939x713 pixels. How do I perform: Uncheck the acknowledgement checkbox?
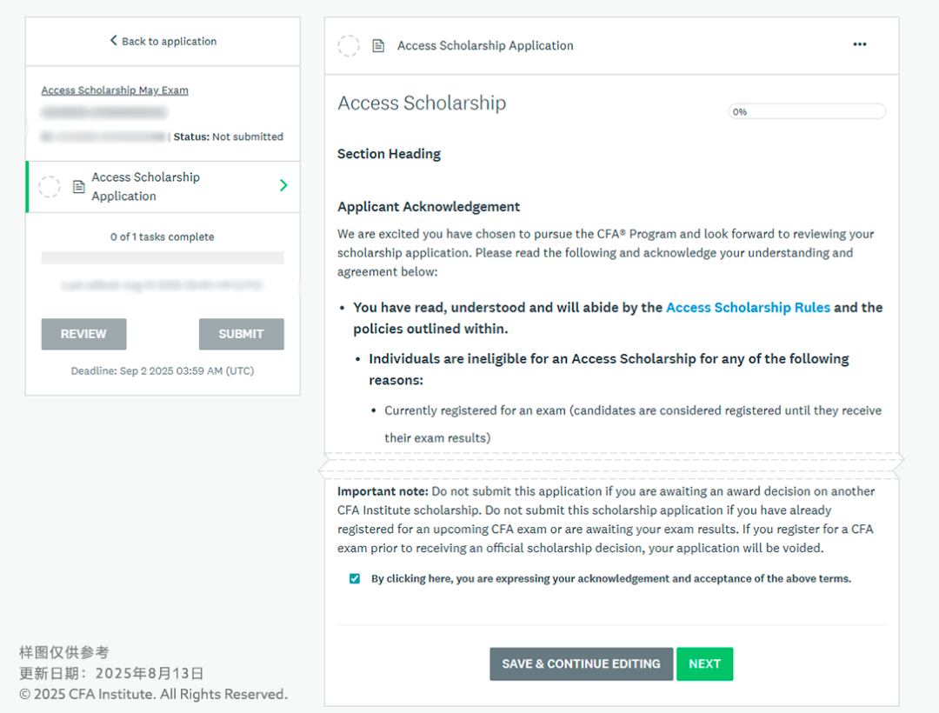[x=355, y=579]
